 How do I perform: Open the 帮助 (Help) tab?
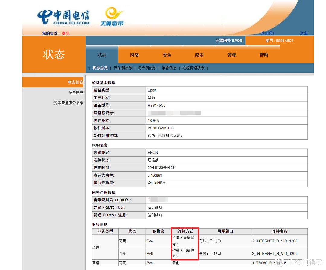[264, 55]
